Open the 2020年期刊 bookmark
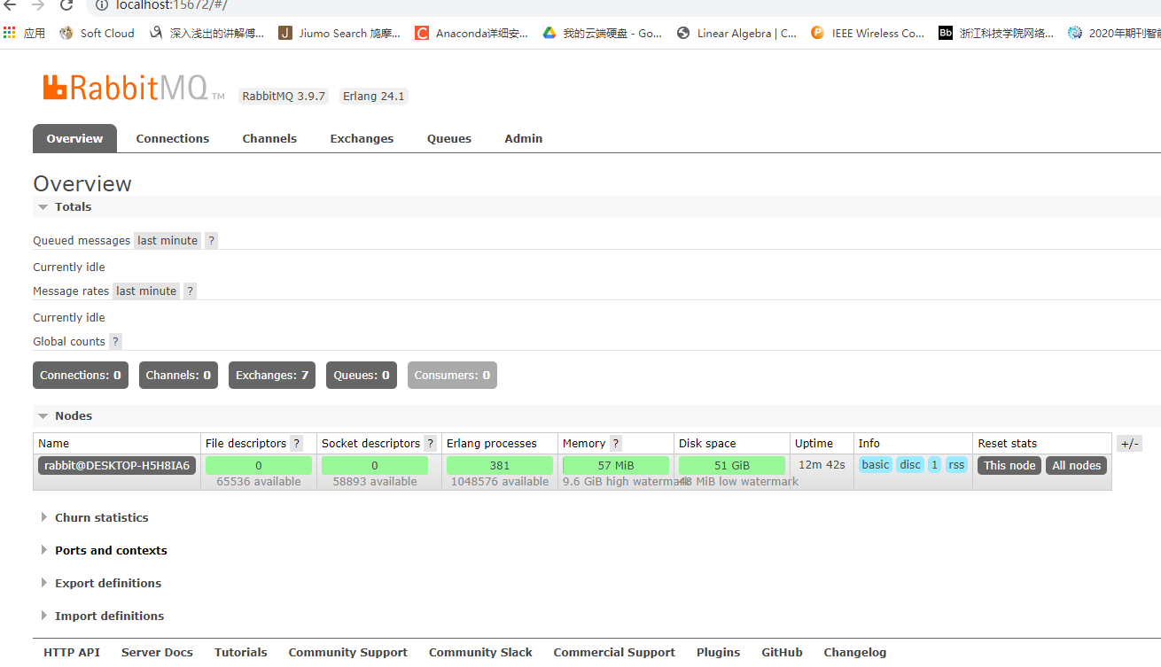Viewport: 1161px width, 667px height. tap(1114, 33)
